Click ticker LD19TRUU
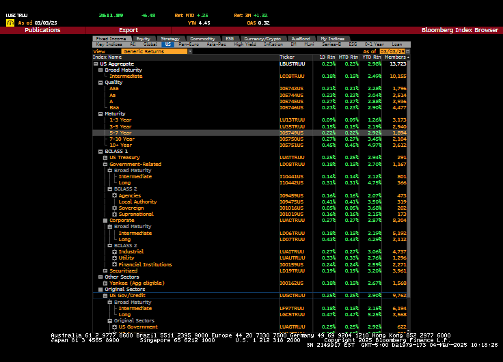 point(293,270)
